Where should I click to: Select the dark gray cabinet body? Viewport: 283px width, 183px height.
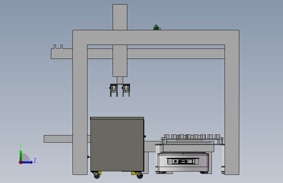click(117, 145)
